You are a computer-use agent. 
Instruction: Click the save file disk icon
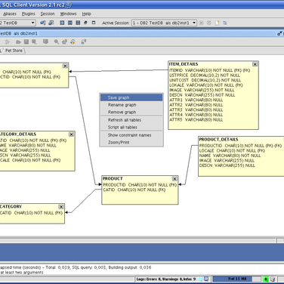[x=26, y=42]
